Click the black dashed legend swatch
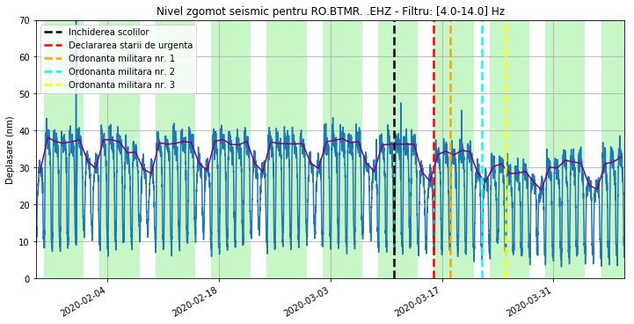 [x=54, y=32]
